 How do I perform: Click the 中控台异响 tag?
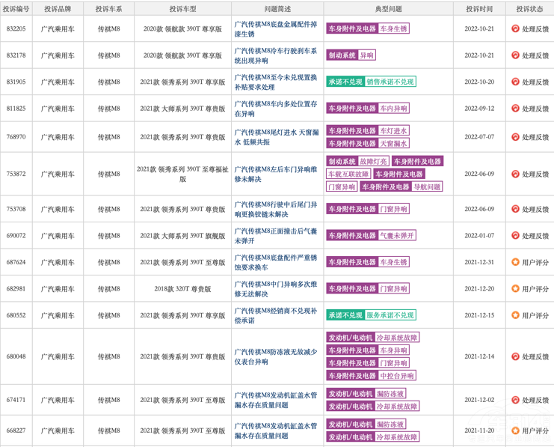(396, 376)
